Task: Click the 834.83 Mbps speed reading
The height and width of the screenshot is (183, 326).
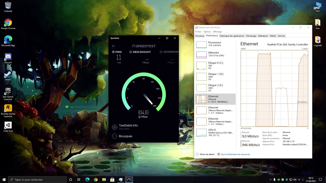Action: click(143, 112)
